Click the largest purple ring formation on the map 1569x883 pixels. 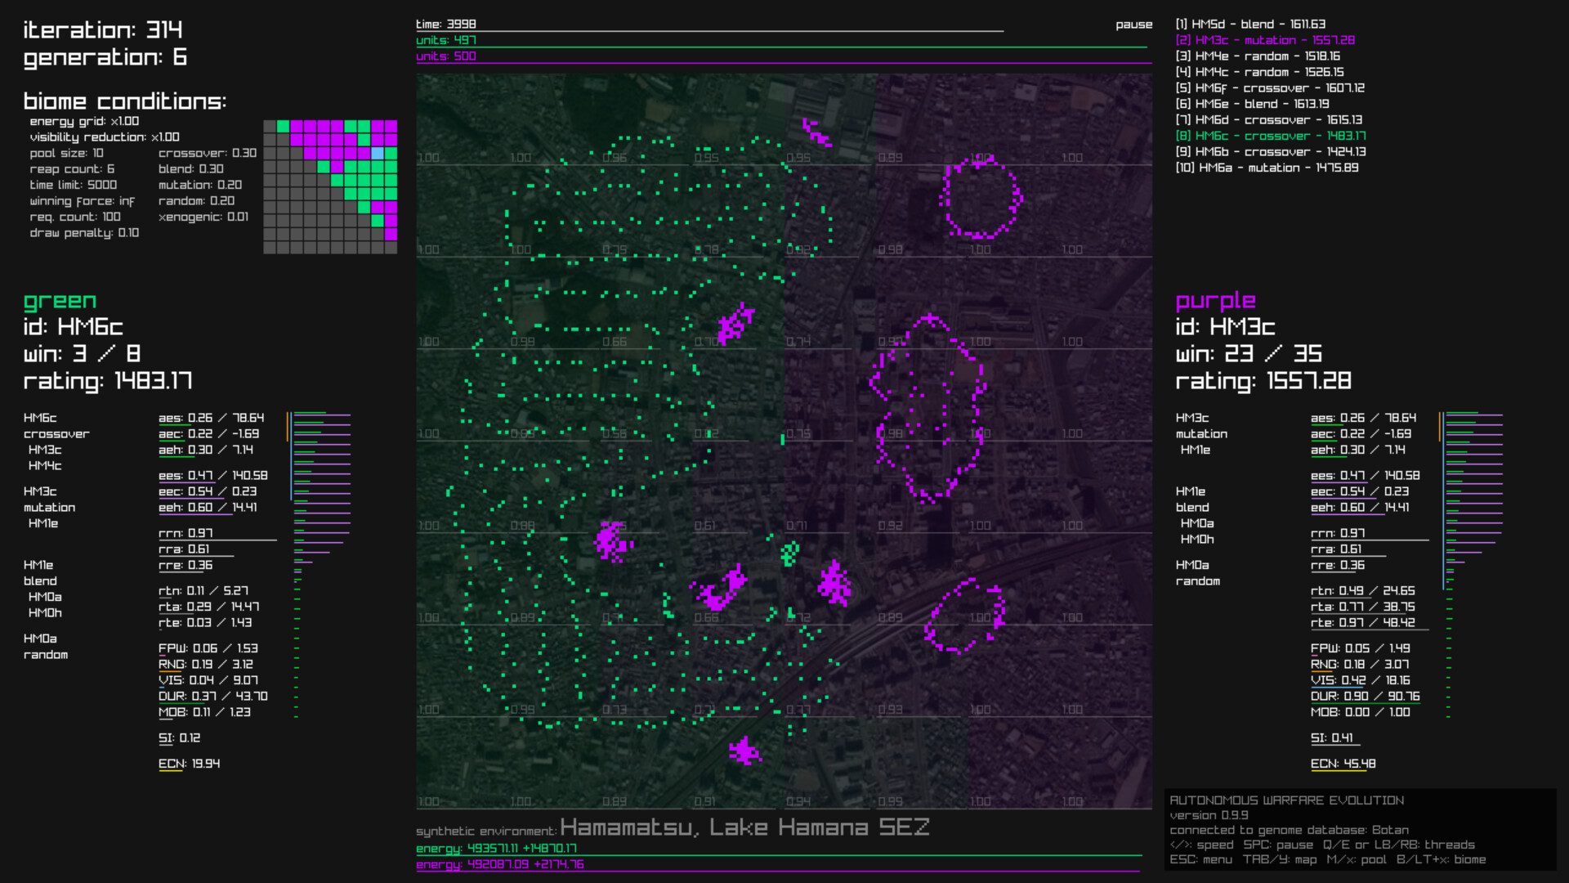928,407
